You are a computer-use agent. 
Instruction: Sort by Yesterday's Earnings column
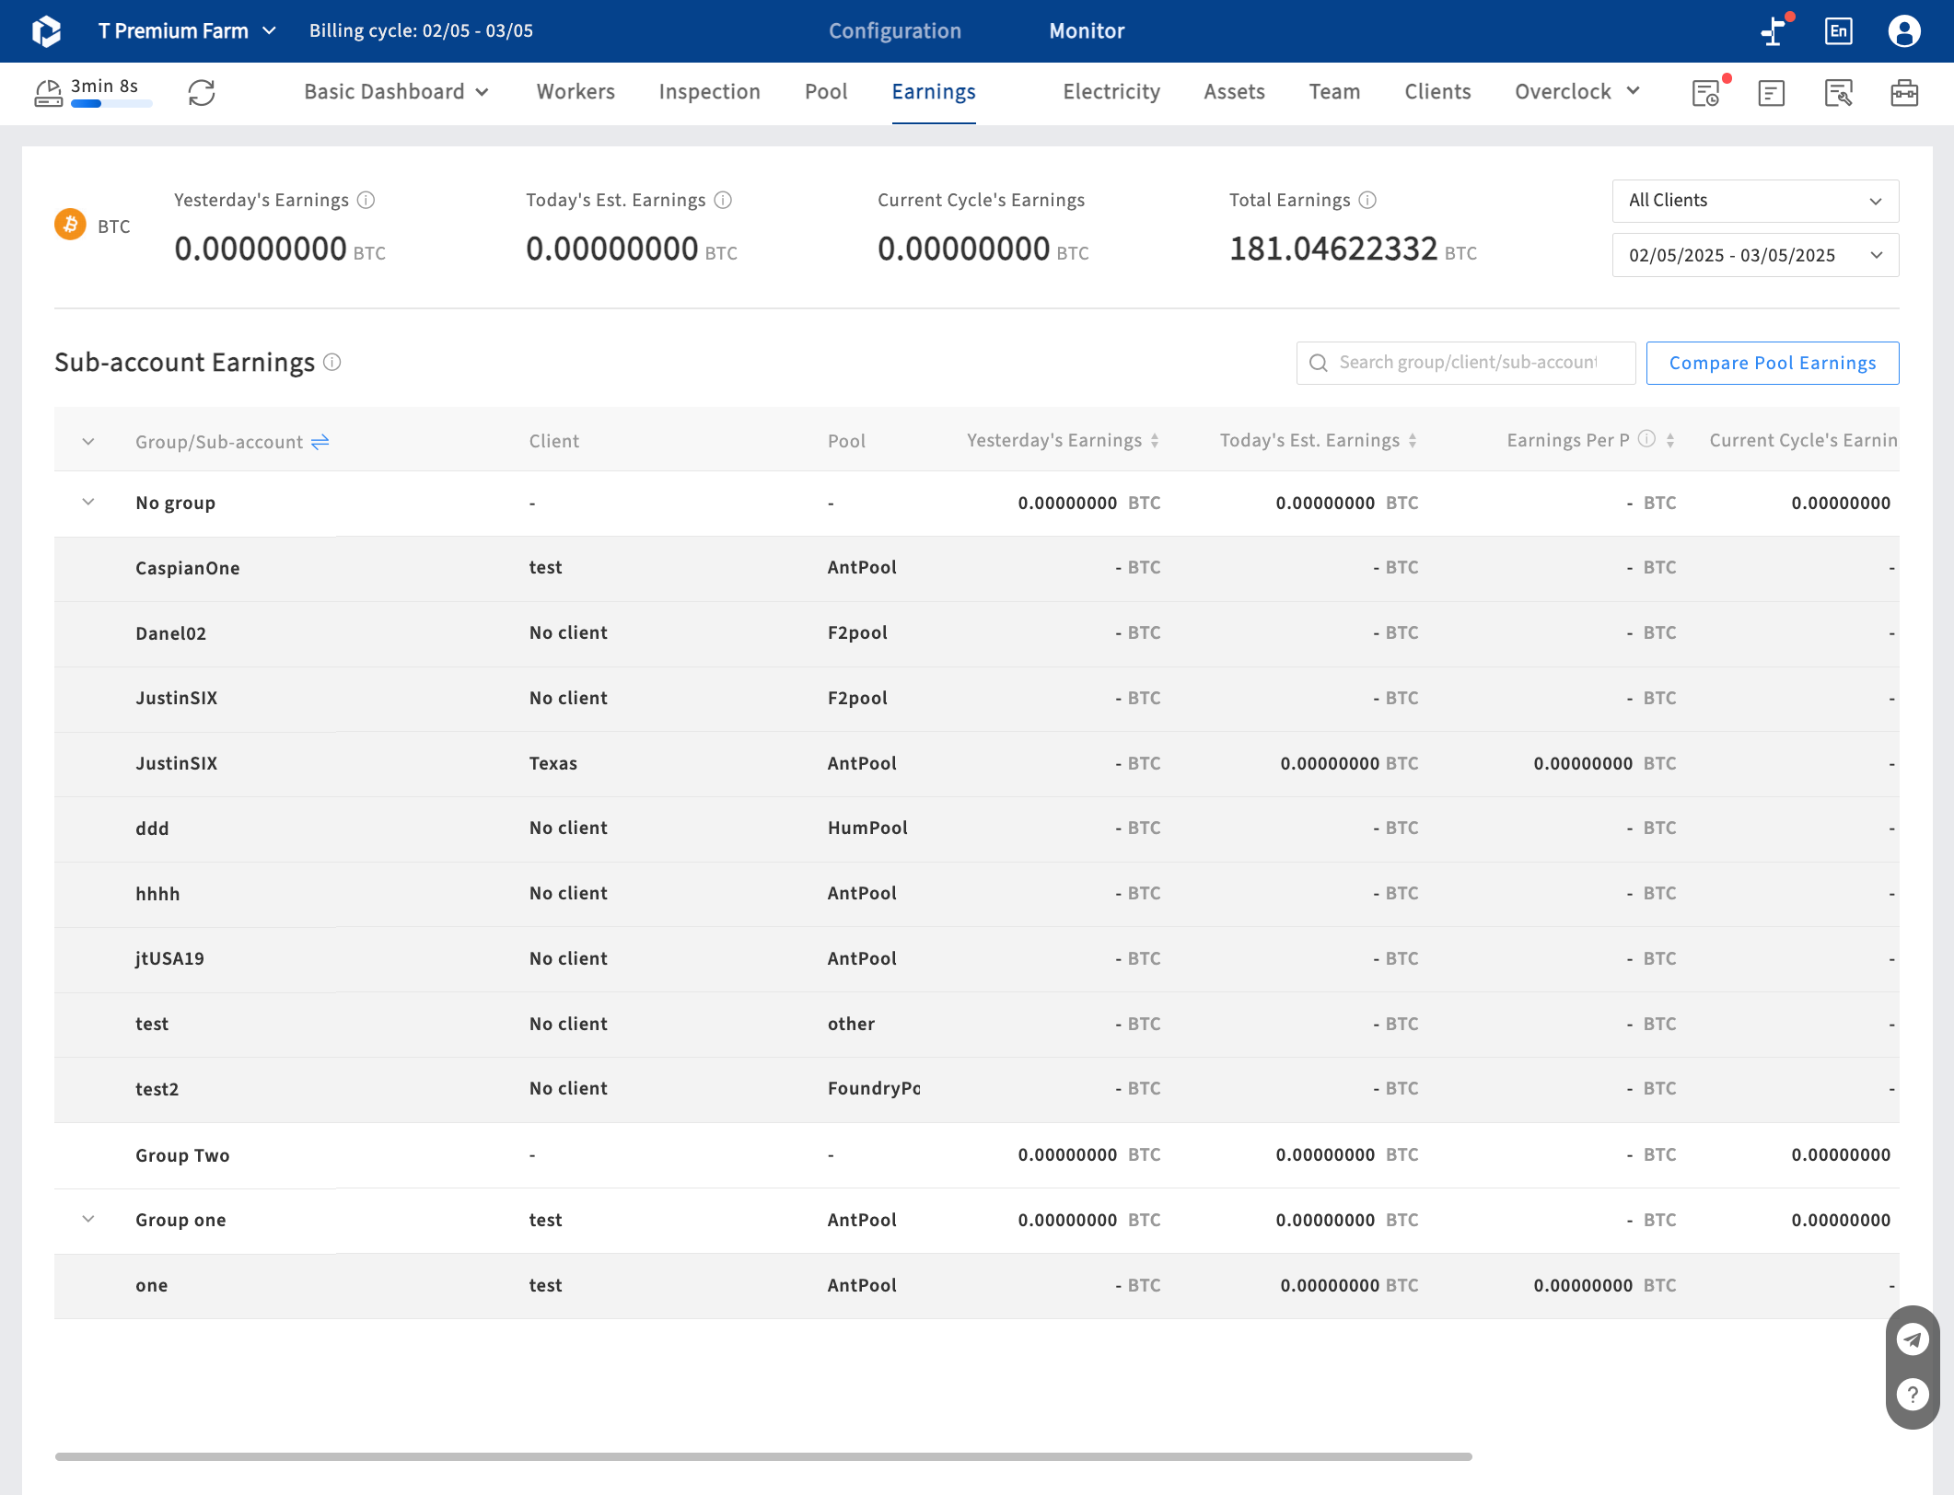(1154, 441)
